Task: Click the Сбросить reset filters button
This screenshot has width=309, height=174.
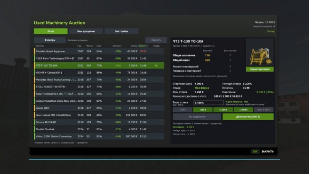Action: [x=156, y=40]
